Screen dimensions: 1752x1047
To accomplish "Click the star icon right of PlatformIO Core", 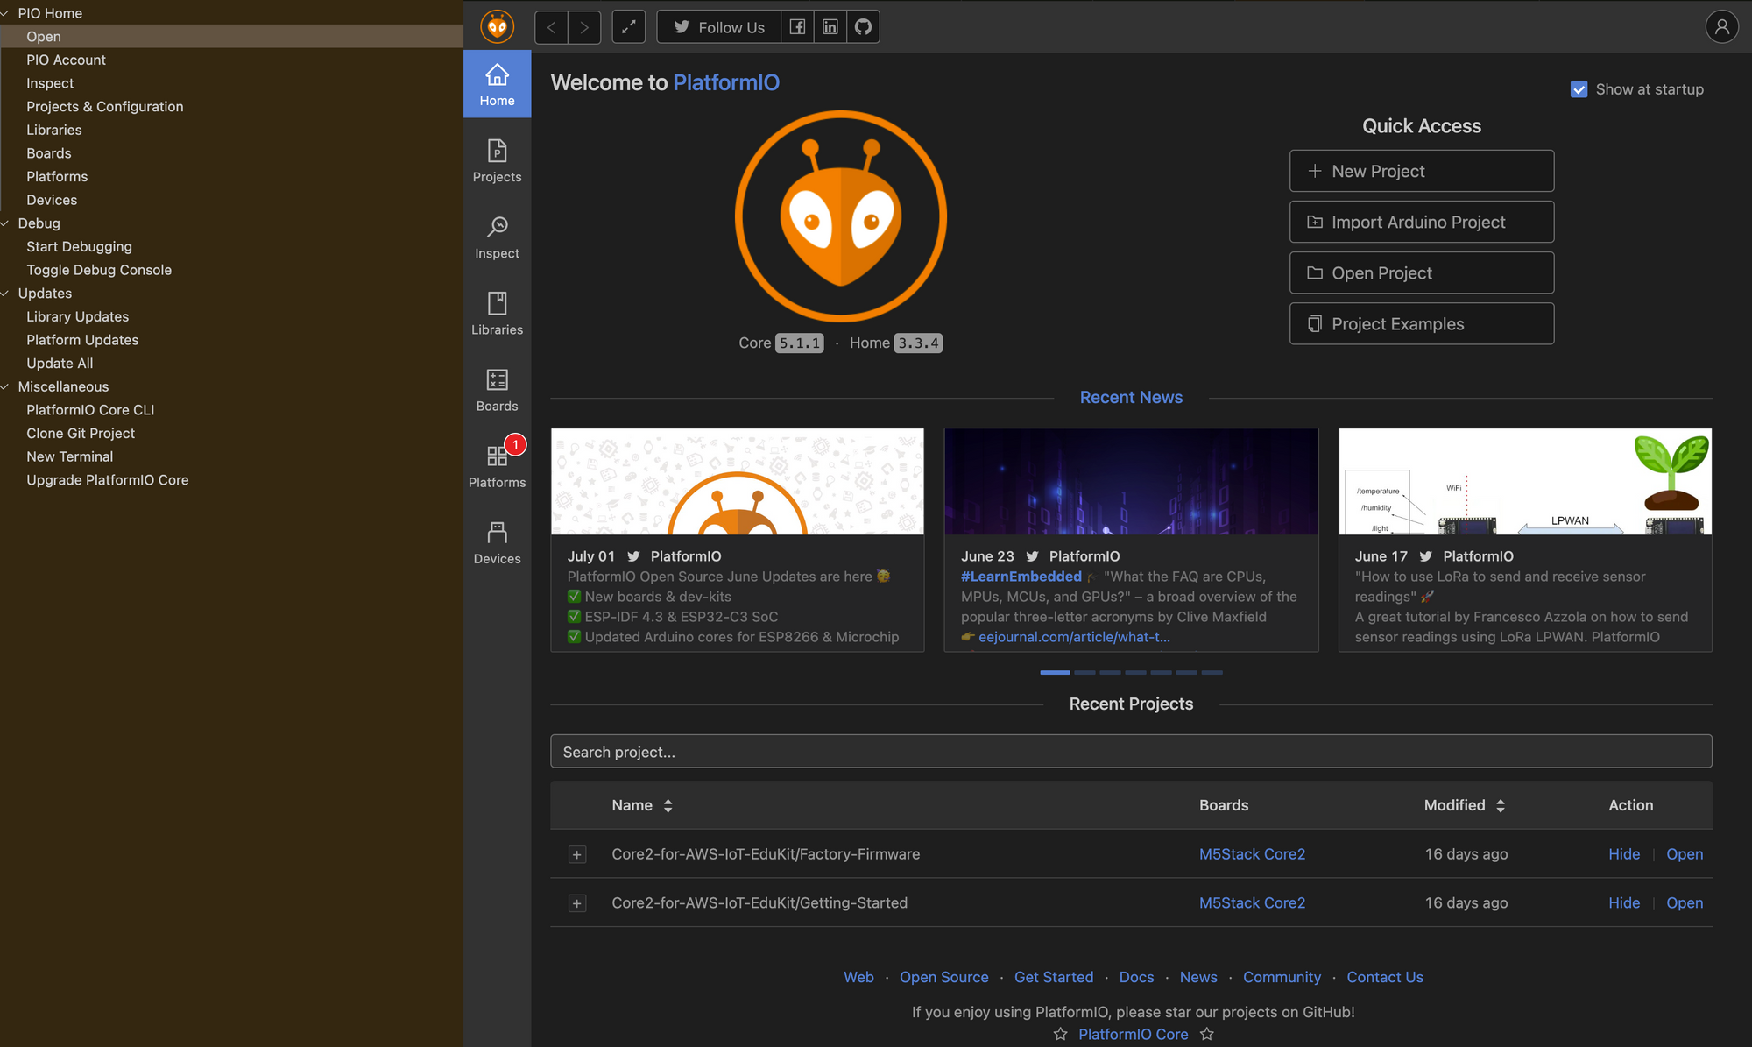I will point(1207,1034).
